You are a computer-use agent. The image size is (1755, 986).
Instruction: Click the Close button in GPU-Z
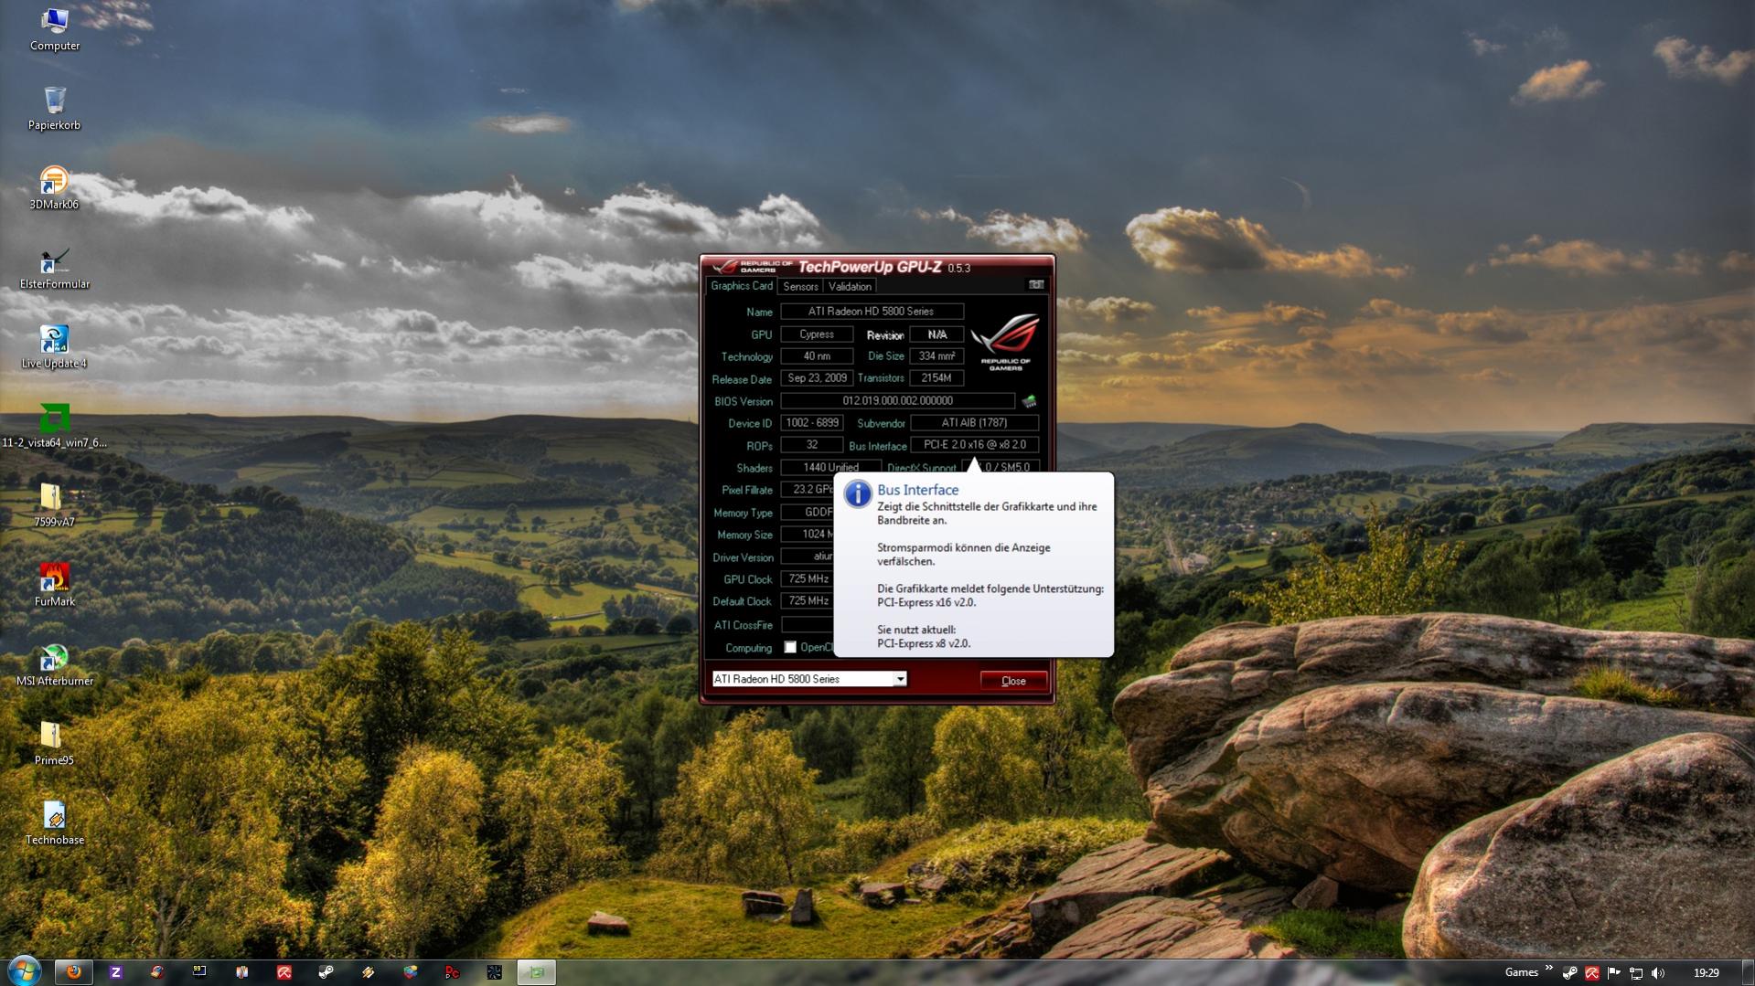(1013, 681)
